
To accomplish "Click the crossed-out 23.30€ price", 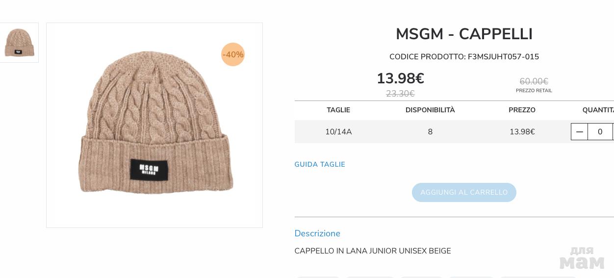I will [400, 94].
